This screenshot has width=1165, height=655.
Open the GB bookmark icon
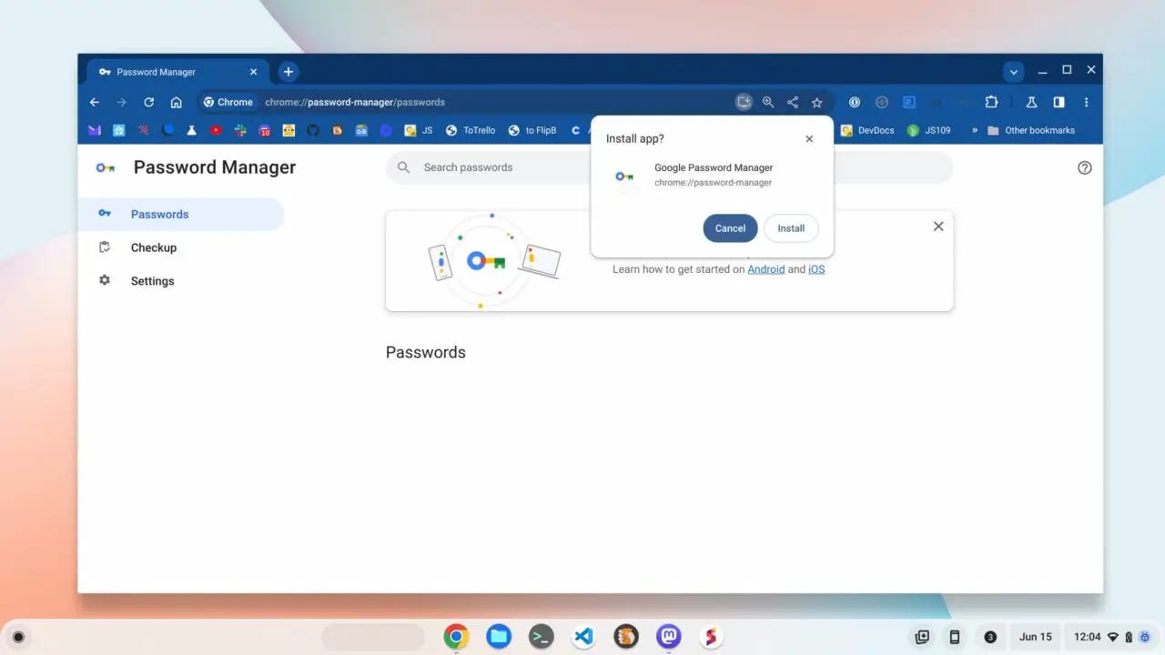[361, 130]
